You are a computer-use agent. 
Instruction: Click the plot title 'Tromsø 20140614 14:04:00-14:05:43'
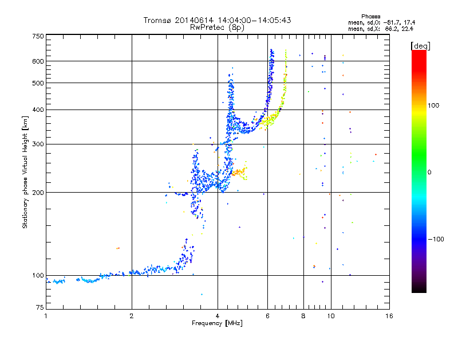[217, 20]
